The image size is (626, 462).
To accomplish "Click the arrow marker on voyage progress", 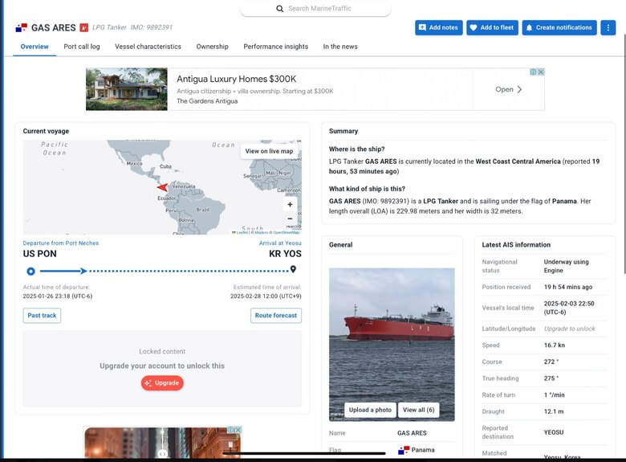I will (x=83, y=271).
